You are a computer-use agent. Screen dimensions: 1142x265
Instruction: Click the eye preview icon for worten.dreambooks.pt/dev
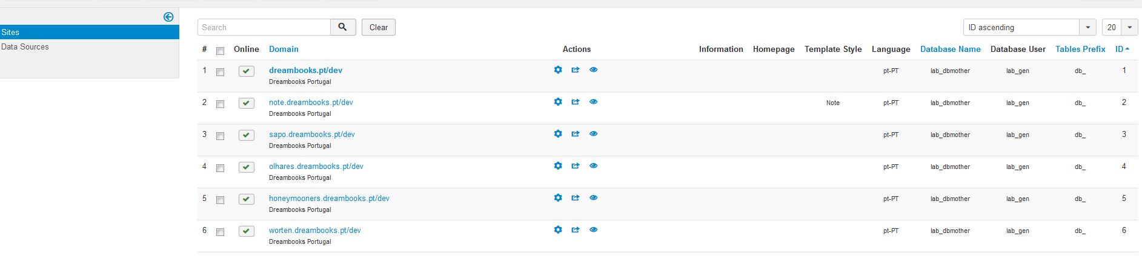594,230
